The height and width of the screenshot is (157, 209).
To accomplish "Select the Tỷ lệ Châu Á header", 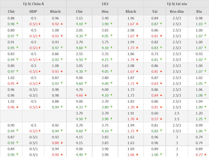I will (x=33, y=4).
